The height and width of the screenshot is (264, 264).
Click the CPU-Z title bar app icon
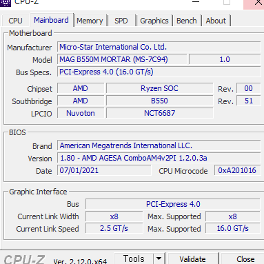pos(5,3)
